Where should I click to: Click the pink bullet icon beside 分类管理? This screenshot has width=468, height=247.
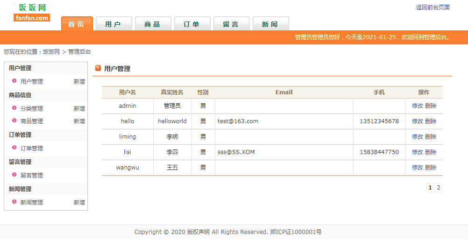pyautogui.click(x=14, y=108)
